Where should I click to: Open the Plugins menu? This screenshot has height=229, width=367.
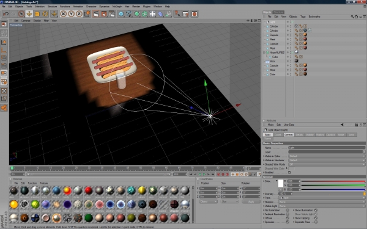point(147,7)
